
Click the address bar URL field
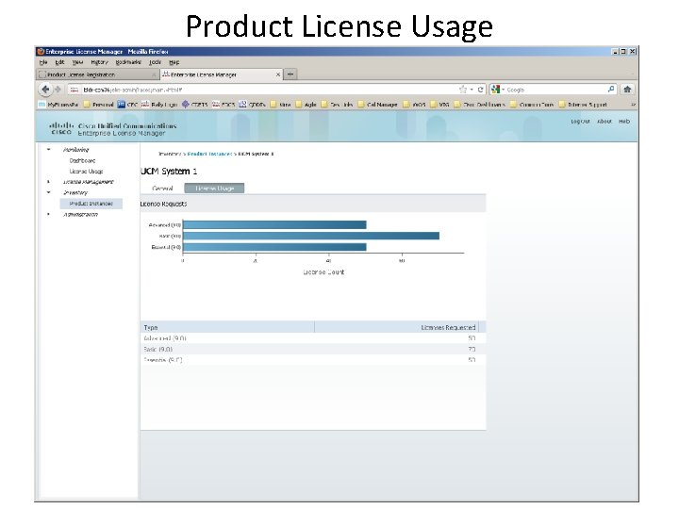269,90
